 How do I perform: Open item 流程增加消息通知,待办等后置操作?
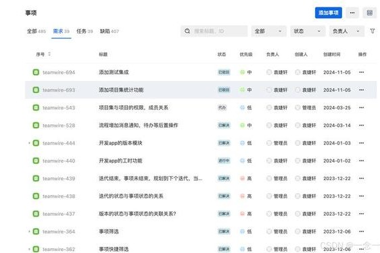[x=139, y=125]
